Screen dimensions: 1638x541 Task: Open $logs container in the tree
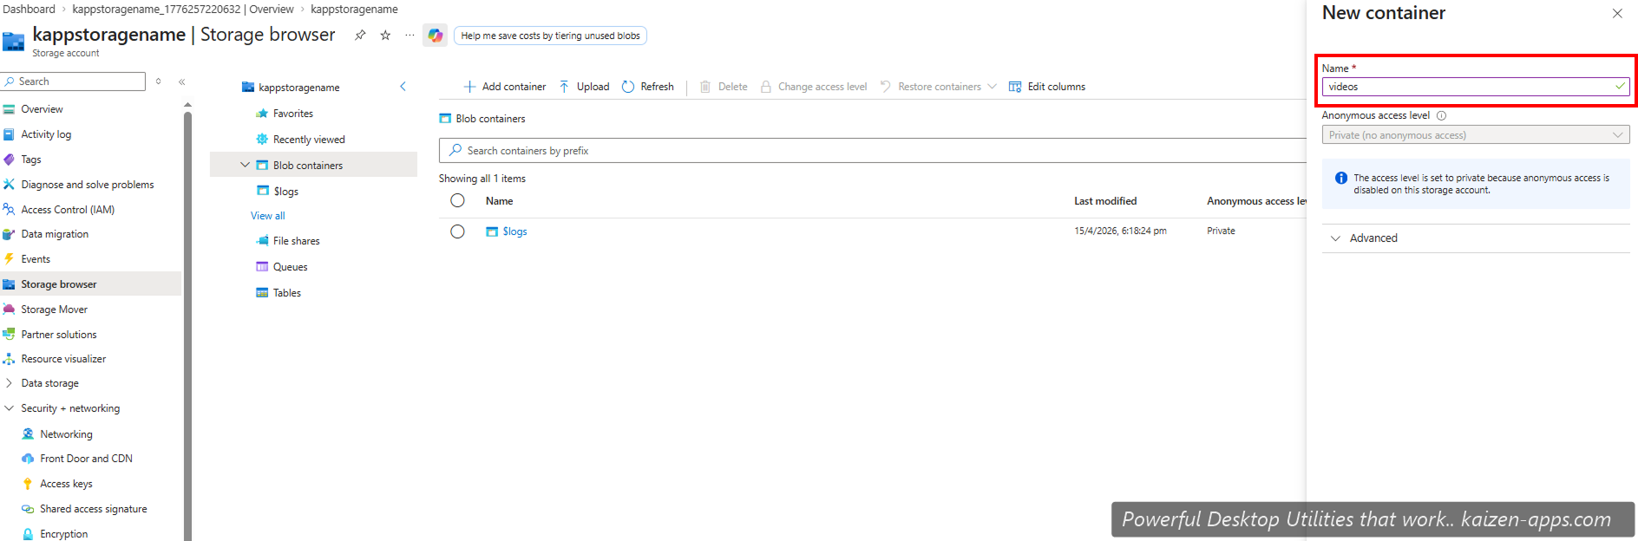tap(285, 192)
